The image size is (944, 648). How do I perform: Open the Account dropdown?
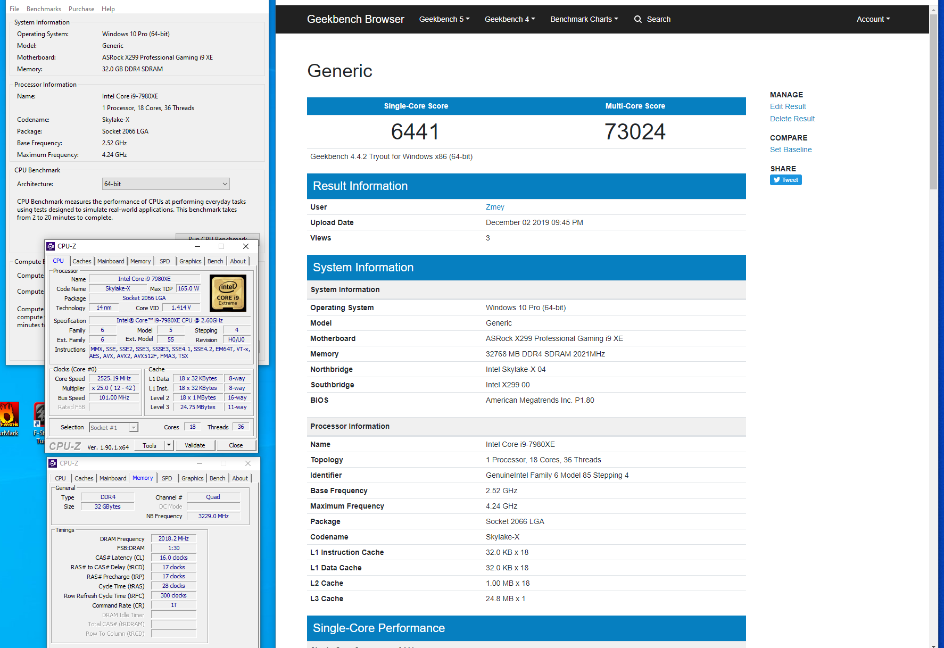point(873,19)
